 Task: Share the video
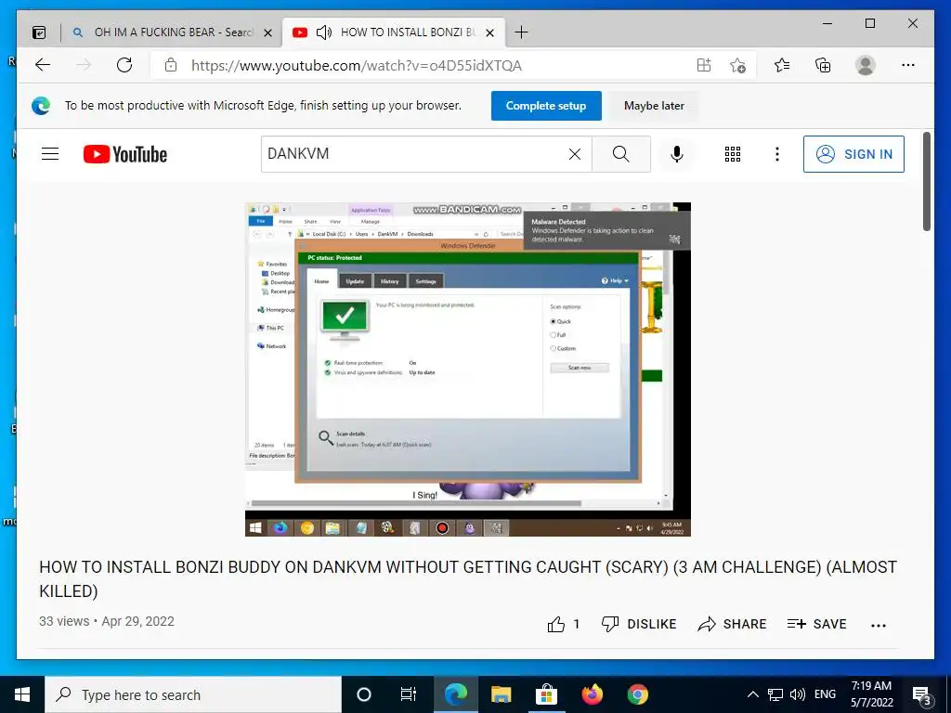(x=732, y=624)
